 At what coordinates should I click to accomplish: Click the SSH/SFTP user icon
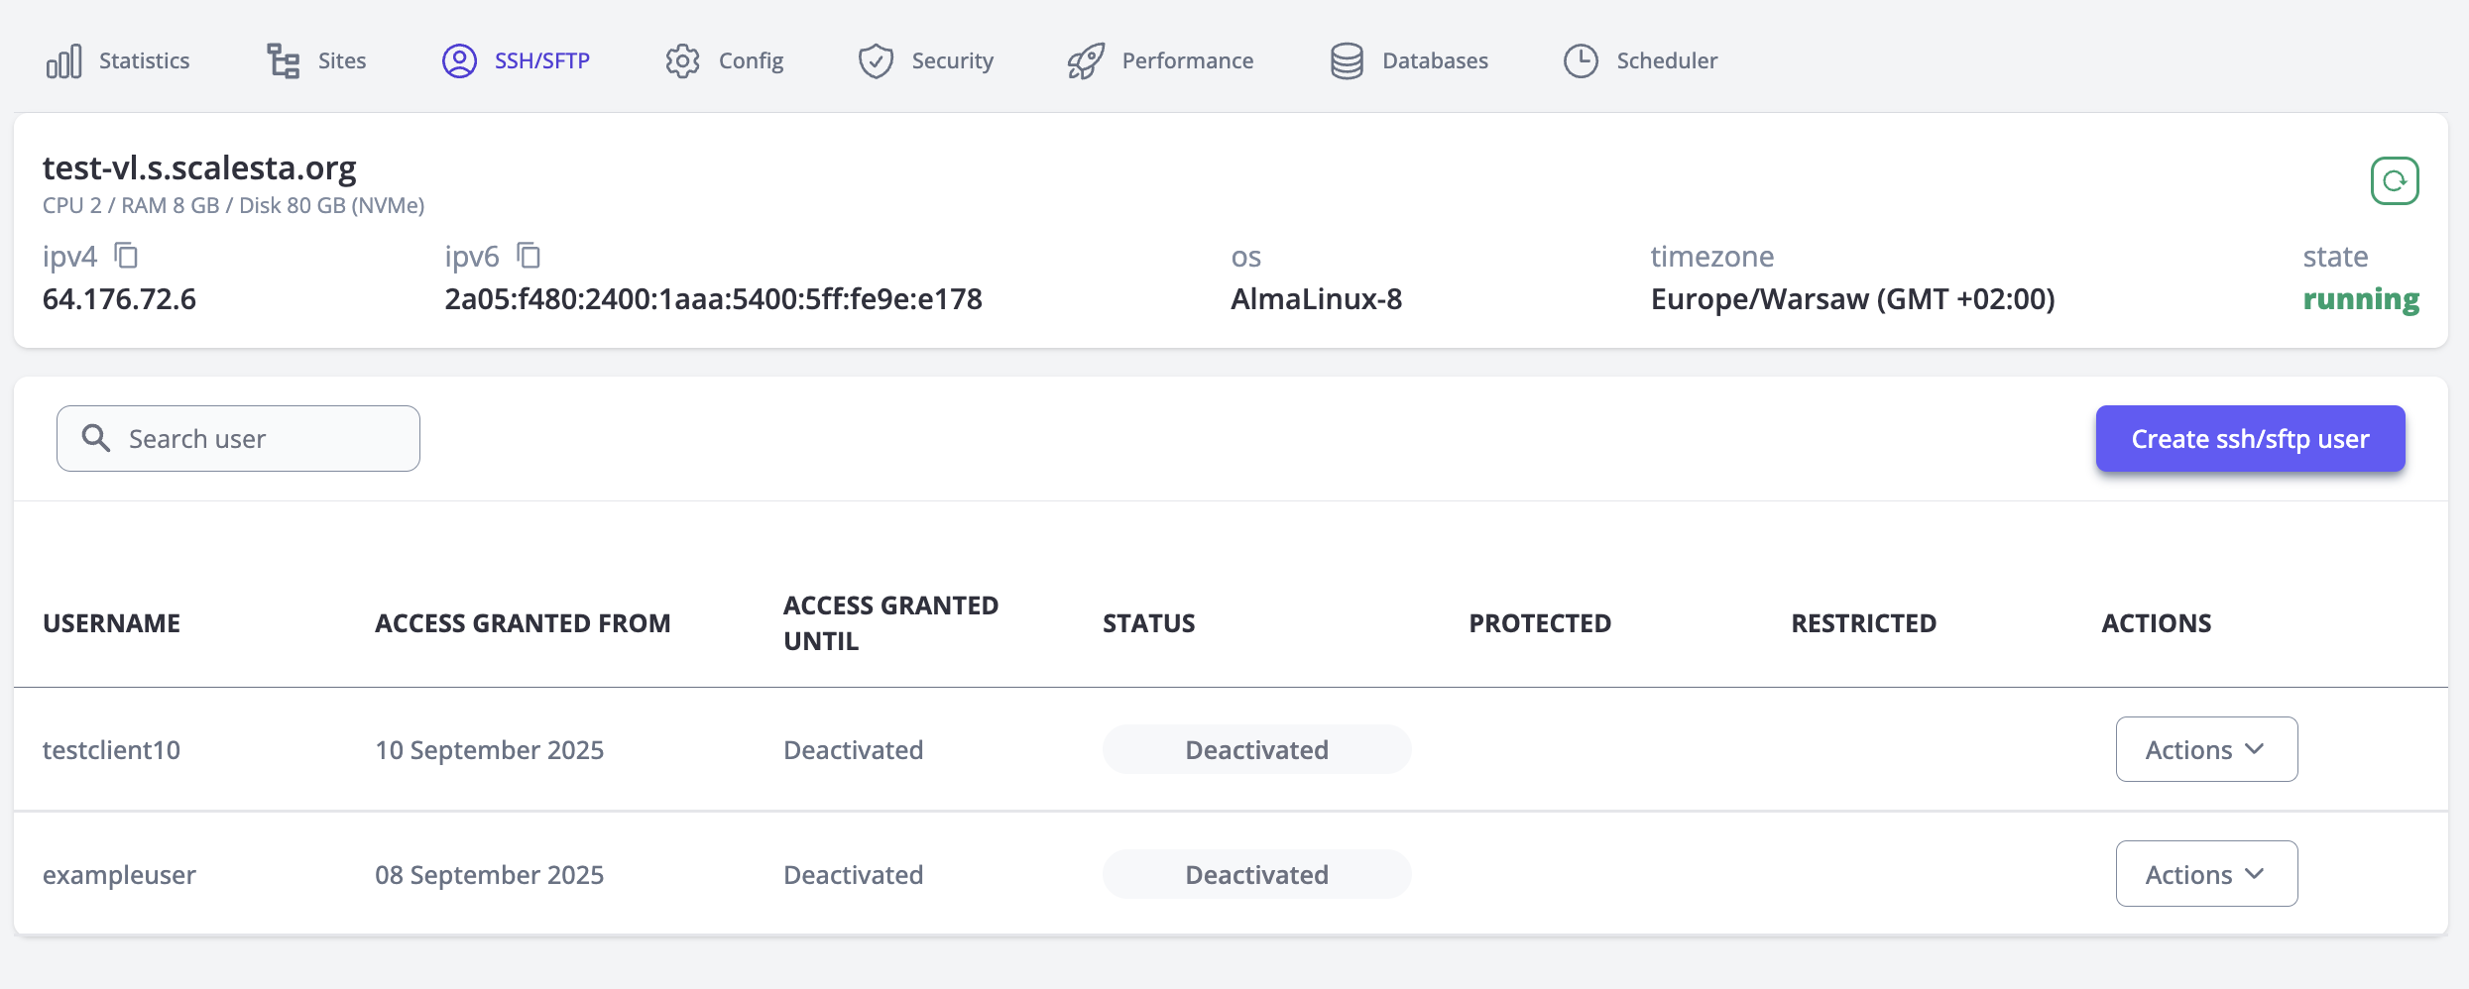(459, 61)
